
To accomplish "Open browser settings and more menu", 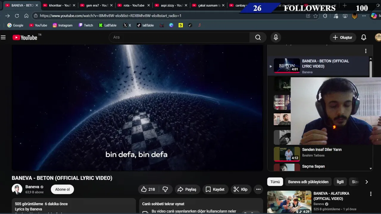I will 364,16.
